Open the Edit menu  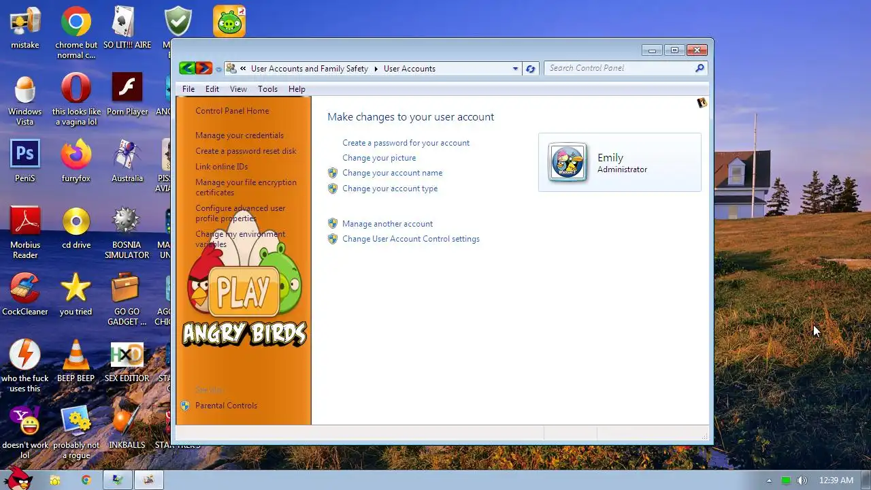pos(212,89)
